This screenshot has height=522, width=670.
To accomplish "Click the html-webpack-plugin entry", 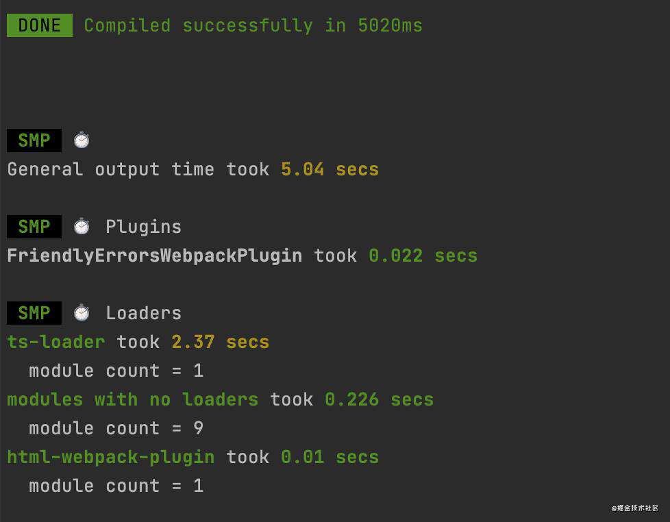I will point(111,458).
